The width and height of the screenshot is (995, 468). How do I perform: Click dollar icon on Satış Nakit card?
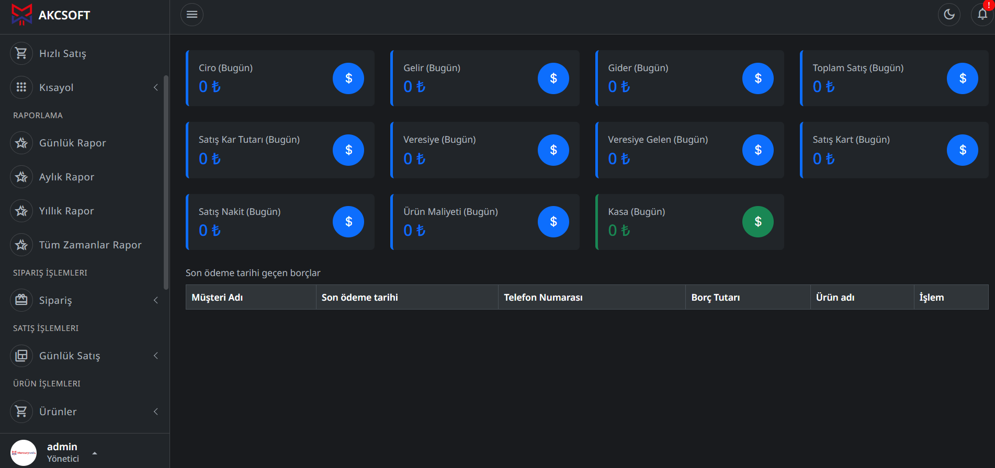(348, 222)
